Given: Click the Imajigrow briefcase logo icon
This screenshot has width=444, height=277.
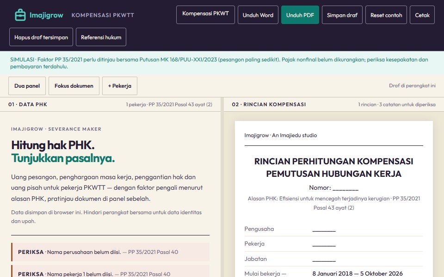Looking at the screenshot, I should [x=20, y=15].
